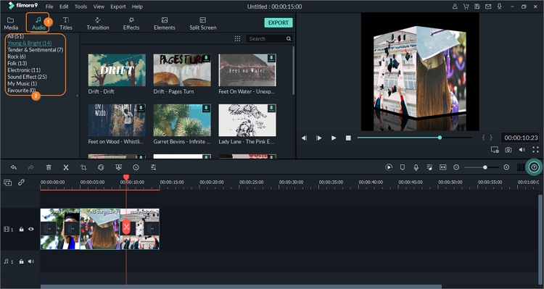Select the Drift - Pages Turn thumbnail
The image size is (544, 289).
(182, 70)
